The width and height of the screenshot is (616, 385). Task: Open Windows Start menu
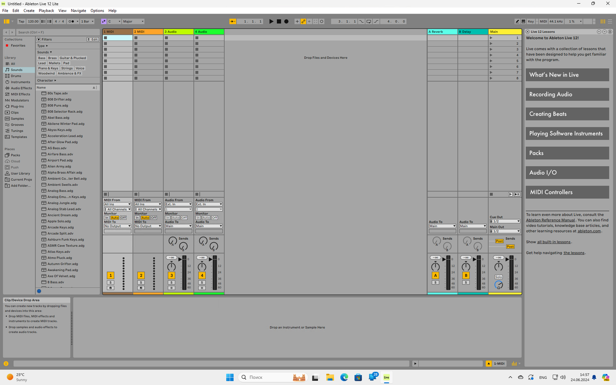[x=230, y=377]
